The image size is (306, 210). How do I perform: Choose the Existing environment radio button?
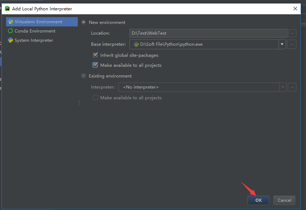(83, 76)
